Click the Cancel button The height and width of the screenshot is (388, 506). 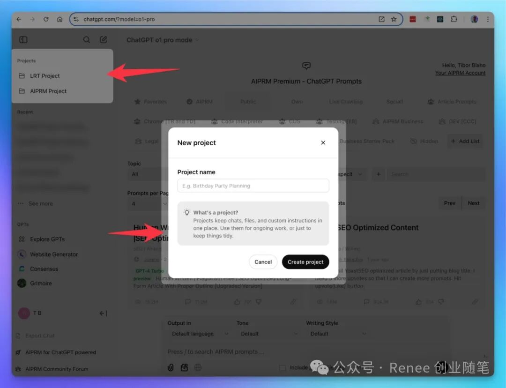tap(263, 262)
